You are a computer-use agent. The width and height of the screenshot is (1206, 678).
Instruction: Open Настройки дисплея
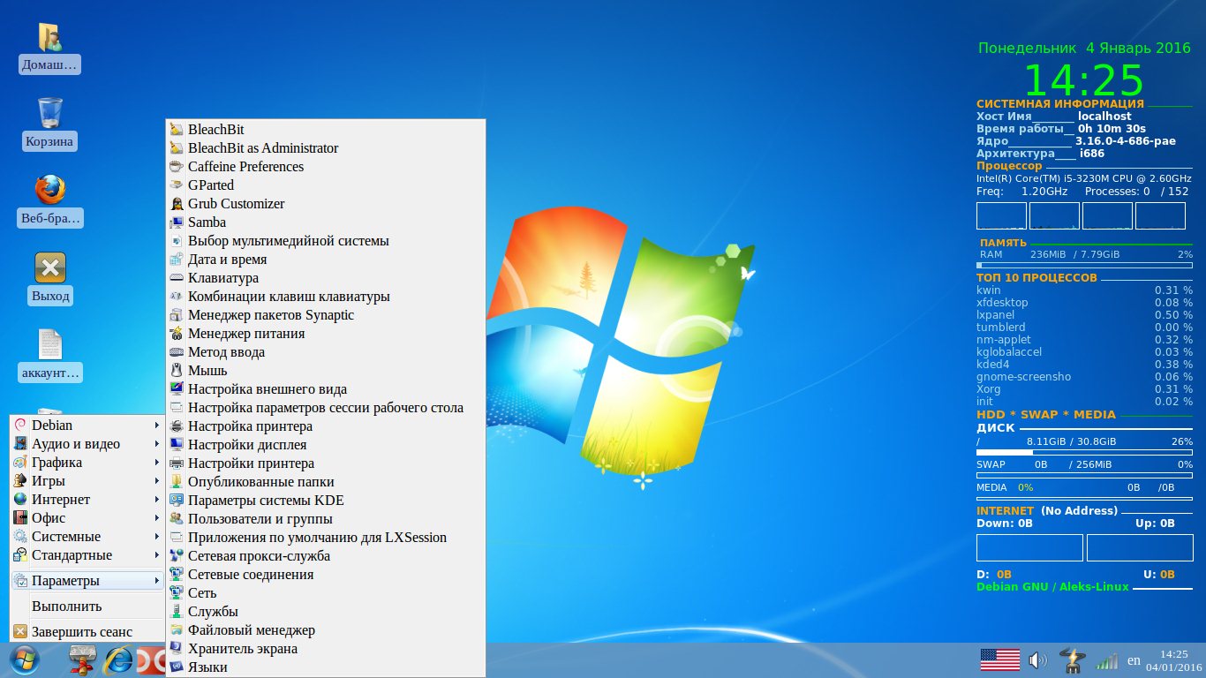coord(326,444)
